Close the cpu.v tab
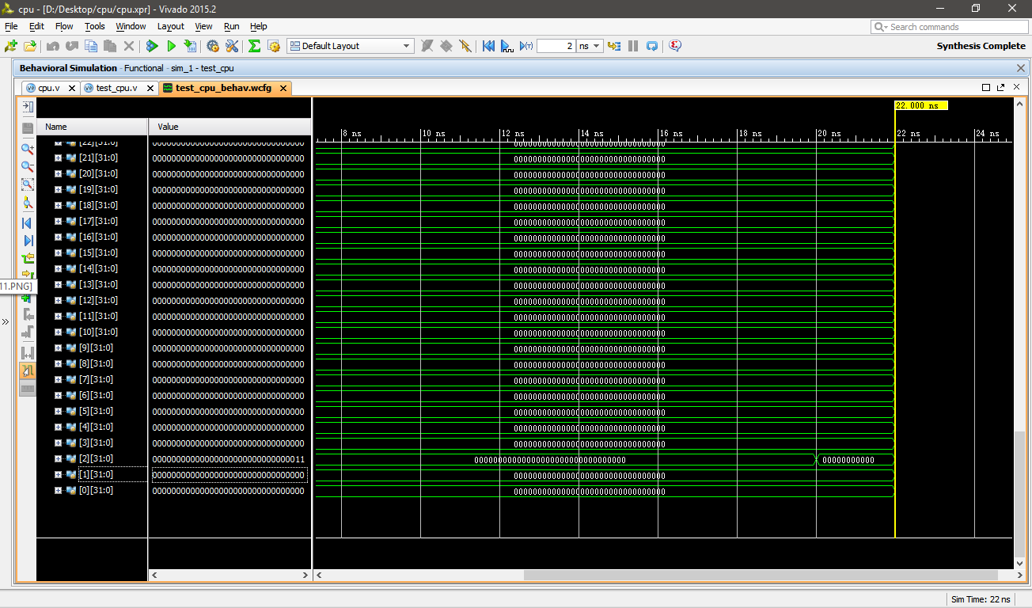The width and height of the screenshot is (1032, 608). pyautogui.click(x=70, y=88)
